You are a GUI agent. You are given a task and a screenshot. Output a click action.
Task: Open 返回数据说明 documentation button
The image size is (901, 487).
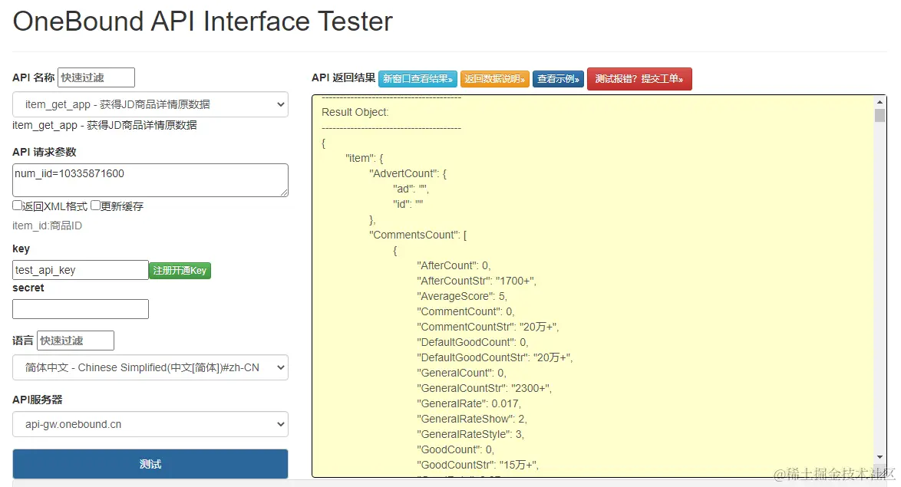(x=494, y=79)
